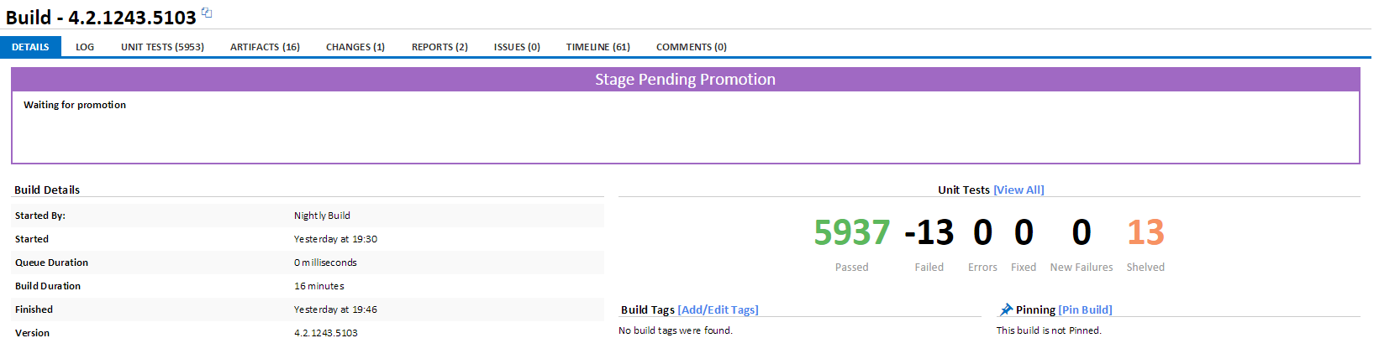Click the 5937 passed tests count
Viewport: 1379px width, 364px height.
point(851,232)
